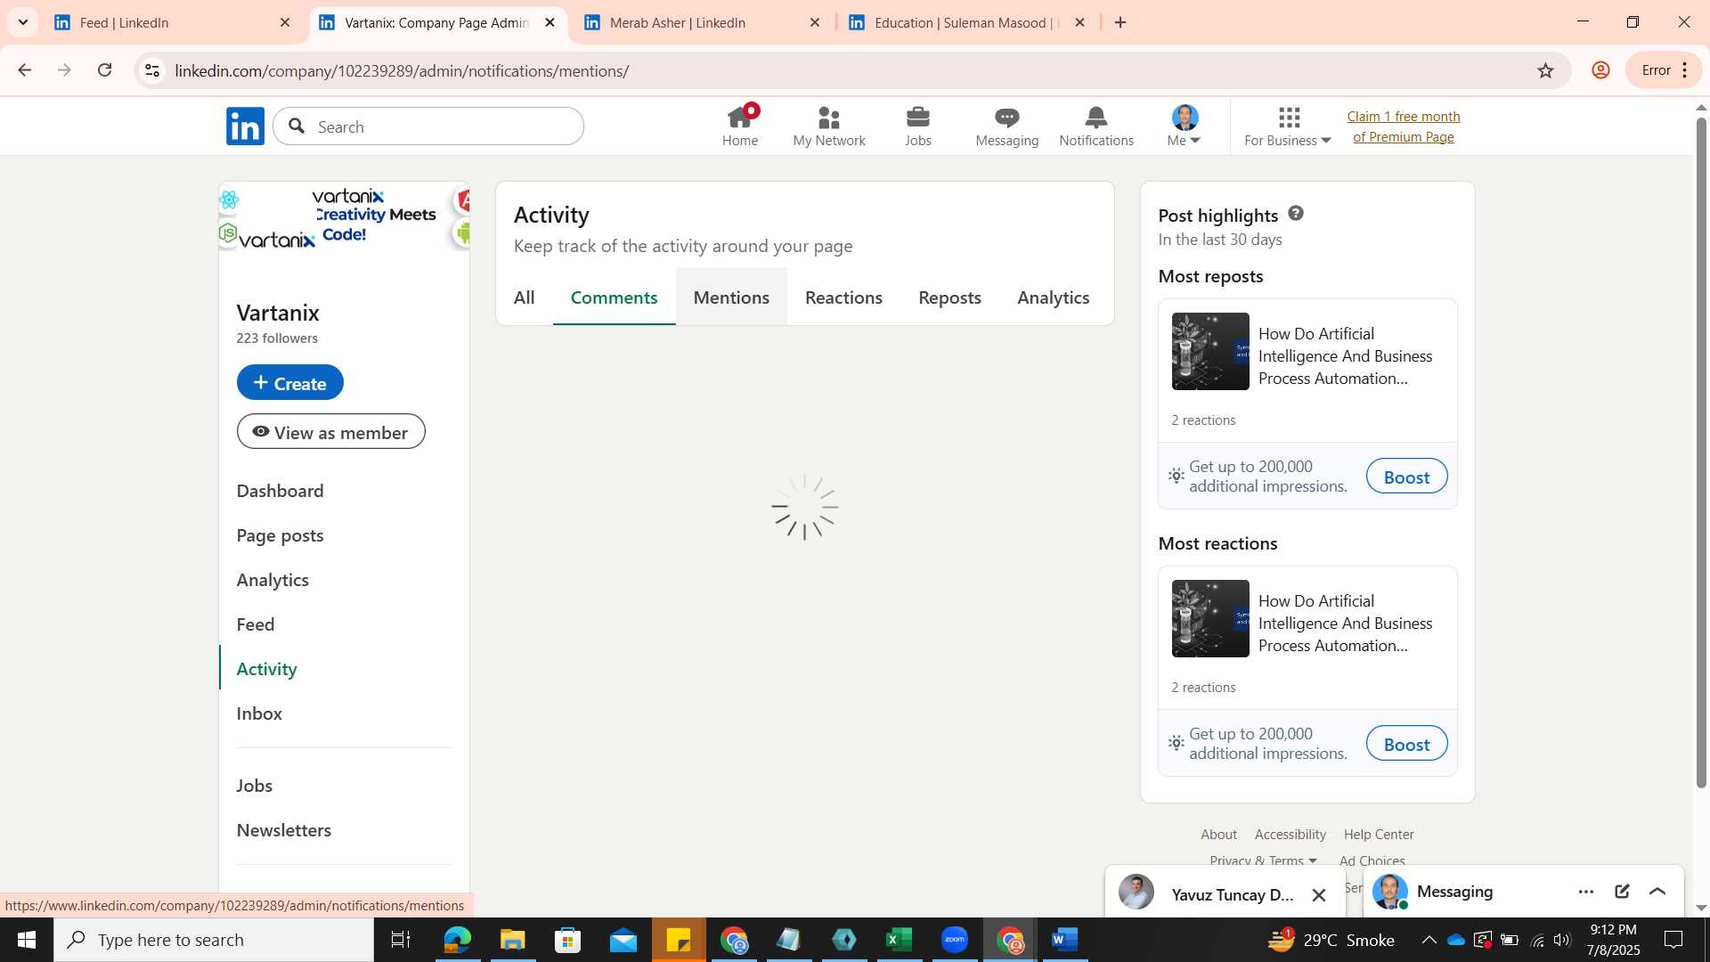This screenshot has width=1710, height=962.
Task: Boost the Most reposts post
Action: 1406,477
